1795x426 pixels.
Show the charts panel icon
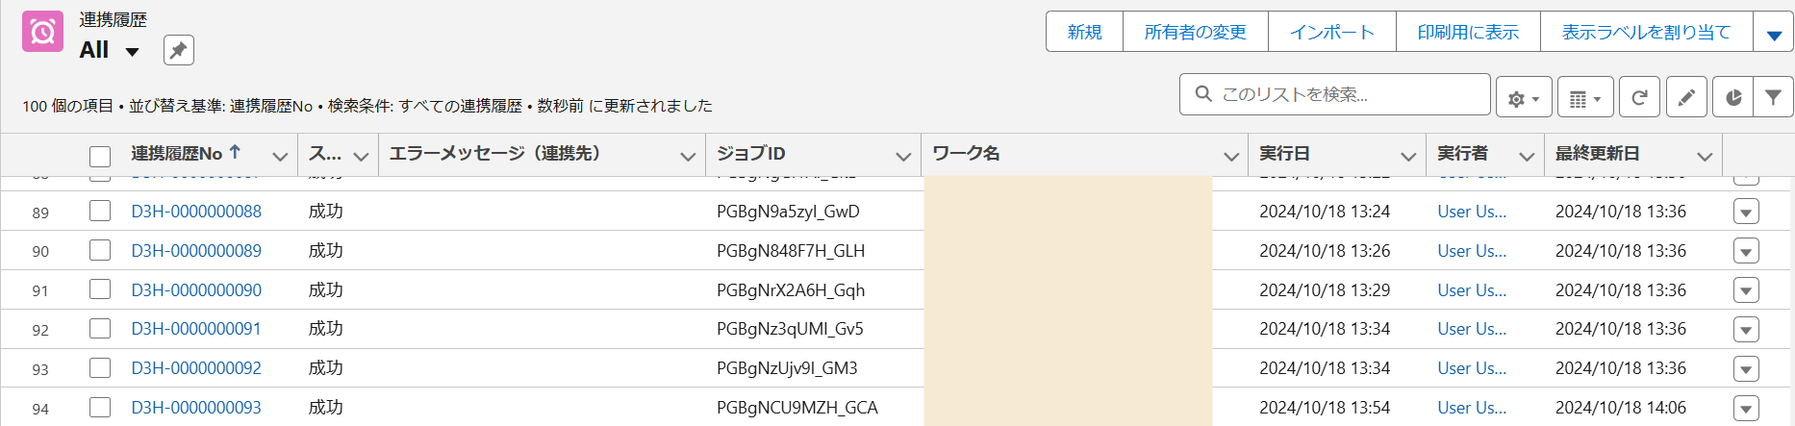tap(1732, 97)
